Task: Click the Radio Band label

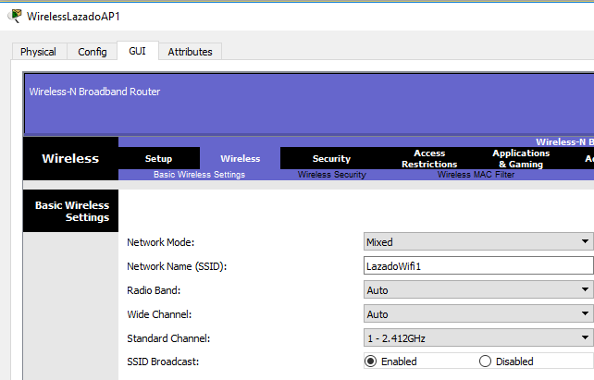Action: (x=154, y=290)
